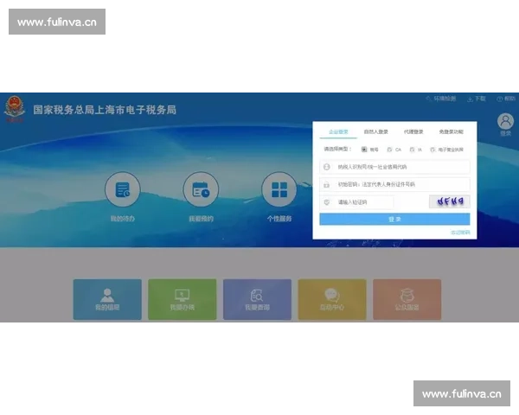This screenshot has width=519, height=415.
Task: Open the 我要查询 purple tile
Action: pos(257,299)
